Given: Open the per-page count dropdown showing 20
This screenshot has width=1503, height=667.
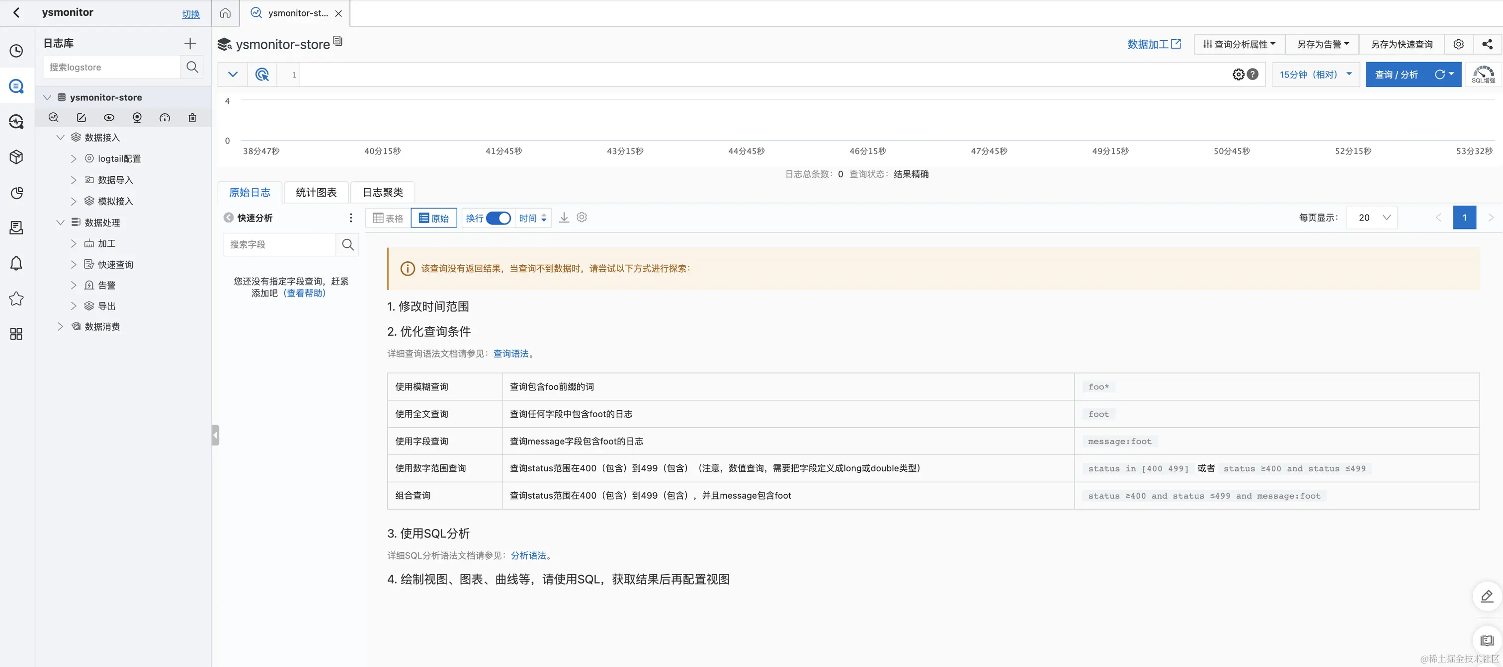Looking at the screenshot, I should (1372, 218).
